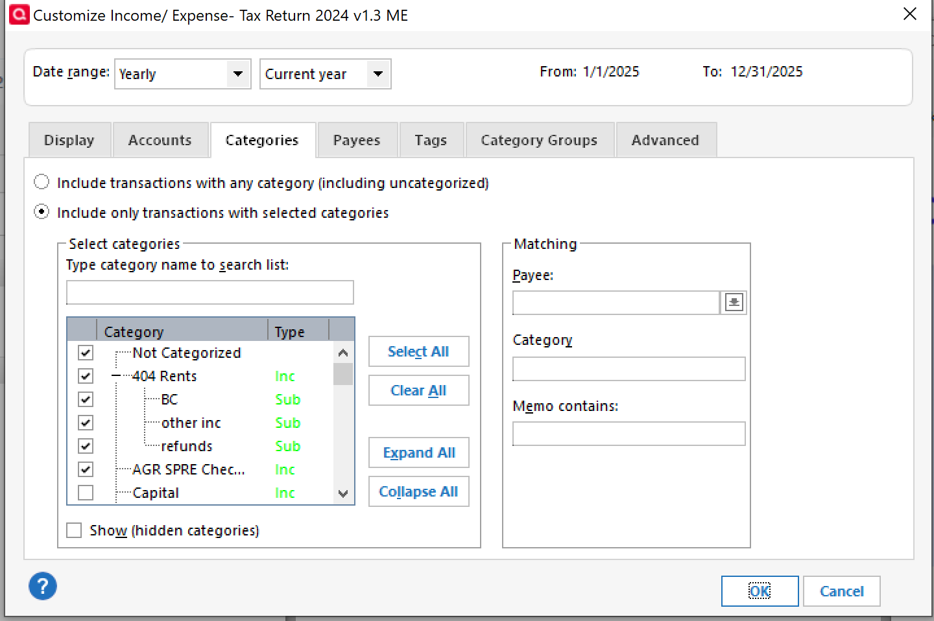
Task: Click the 'From: 1/1/2025' date text
Action: (x=590, y=71)
